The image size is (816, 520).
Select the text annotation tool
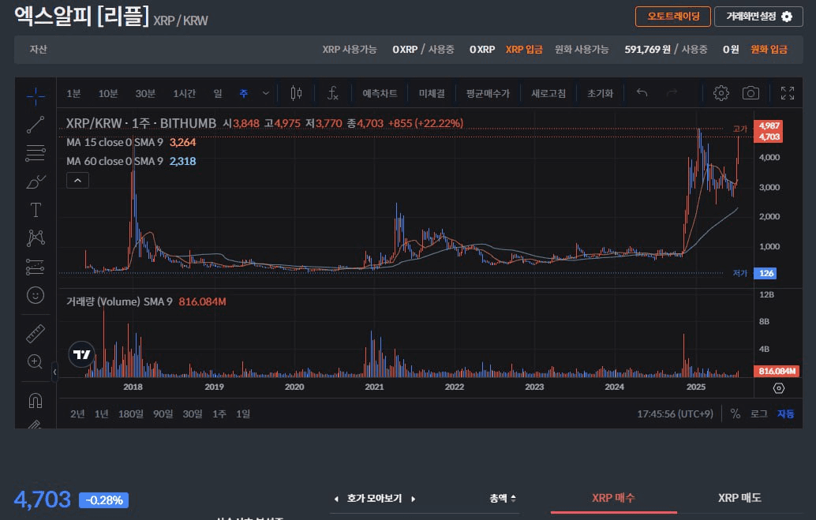click(x=36, y=211)
